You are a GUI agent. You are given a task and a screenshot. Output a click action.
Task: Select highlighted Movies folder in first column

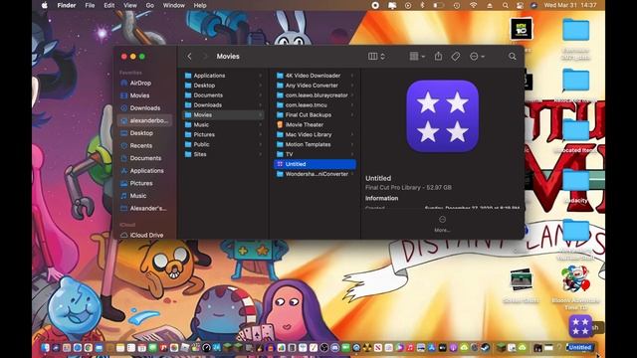pyautogui.click(x=223, y=115)
